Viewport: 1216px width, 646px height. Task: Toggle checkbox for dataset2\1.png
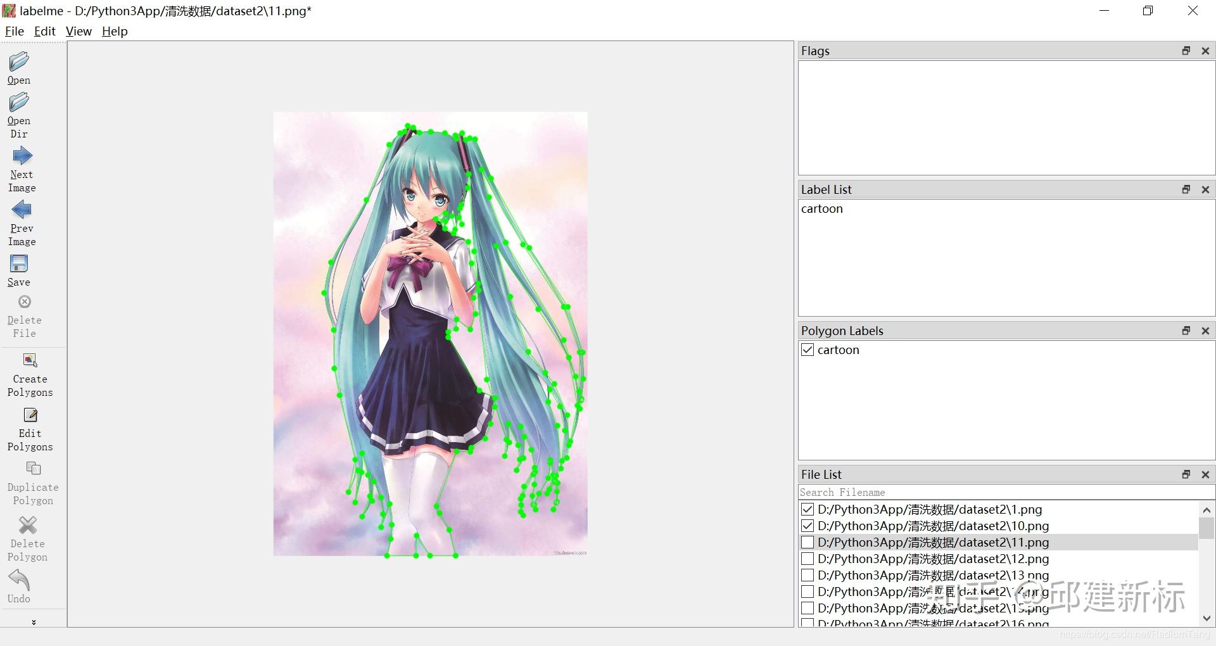pyautogui.click(x=807, y=509)
